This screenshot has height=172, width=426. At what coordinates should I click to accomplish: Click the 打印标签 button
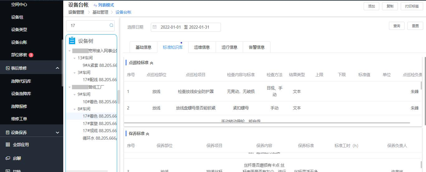point(412,6)
